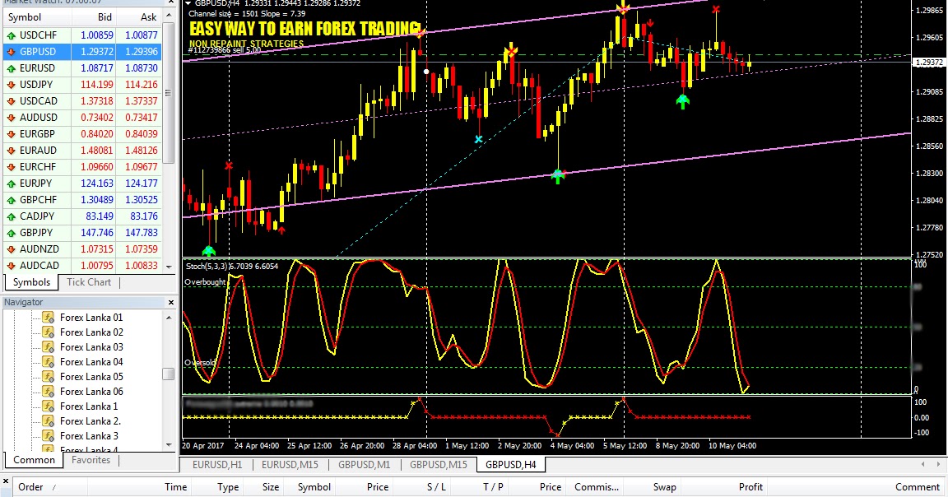The width and height of the screenshot is (948, 497).
Task: Close the Terminal panel
Action: click(x=6, y=482)
